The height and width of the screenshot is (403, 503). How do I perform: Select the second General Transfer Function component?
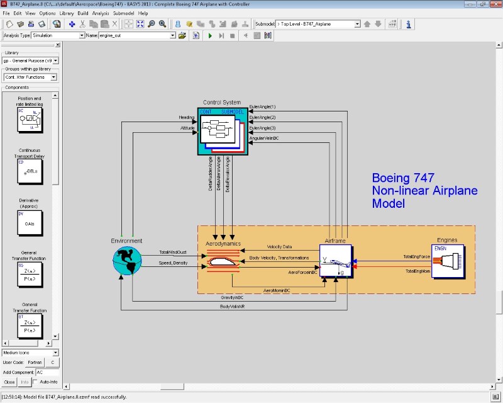(x=30, y=326)
